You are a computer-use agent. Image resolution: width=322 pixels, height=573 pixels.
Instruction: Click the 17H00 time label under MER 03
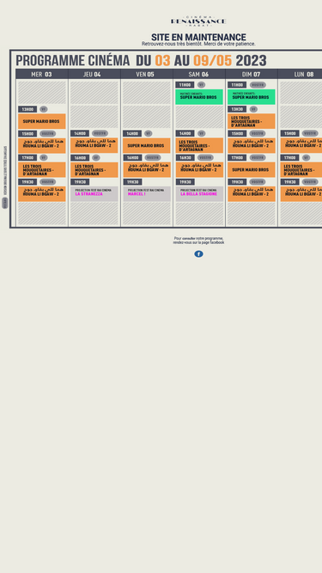pyautogui.click(x=27, y=157)
